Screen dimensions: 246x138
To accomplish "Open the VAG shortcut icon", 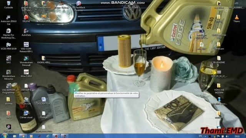I will (8, 60).
